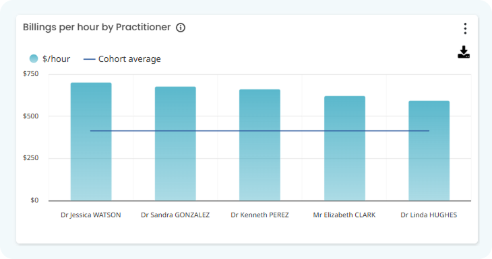Select Dr Linda HUGHES's bar
Viewport: 492px width, 259px height.
[x=429, y=151]
